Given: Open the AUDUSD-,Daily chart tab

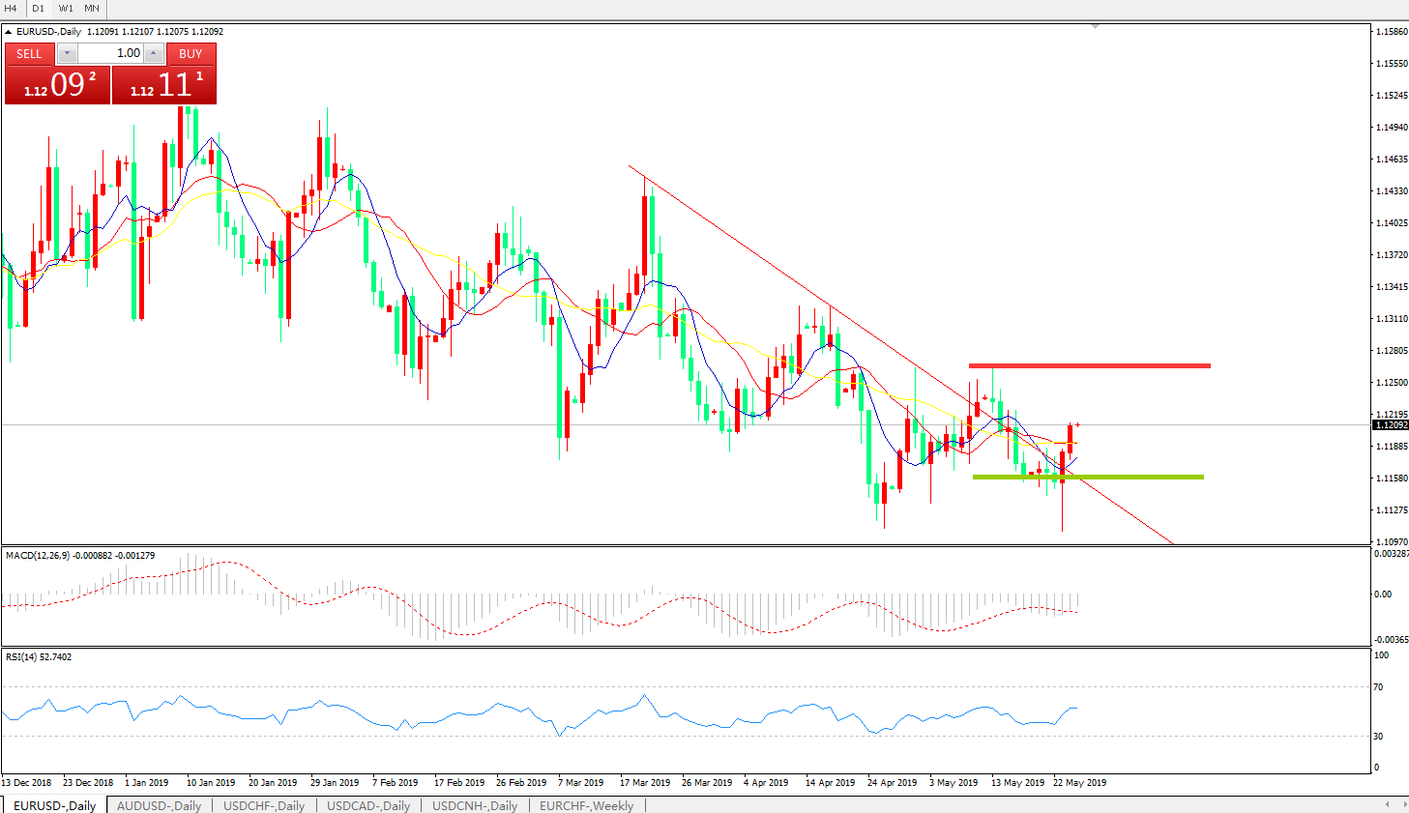Looking at the screenshot, I should pos(159,805).
